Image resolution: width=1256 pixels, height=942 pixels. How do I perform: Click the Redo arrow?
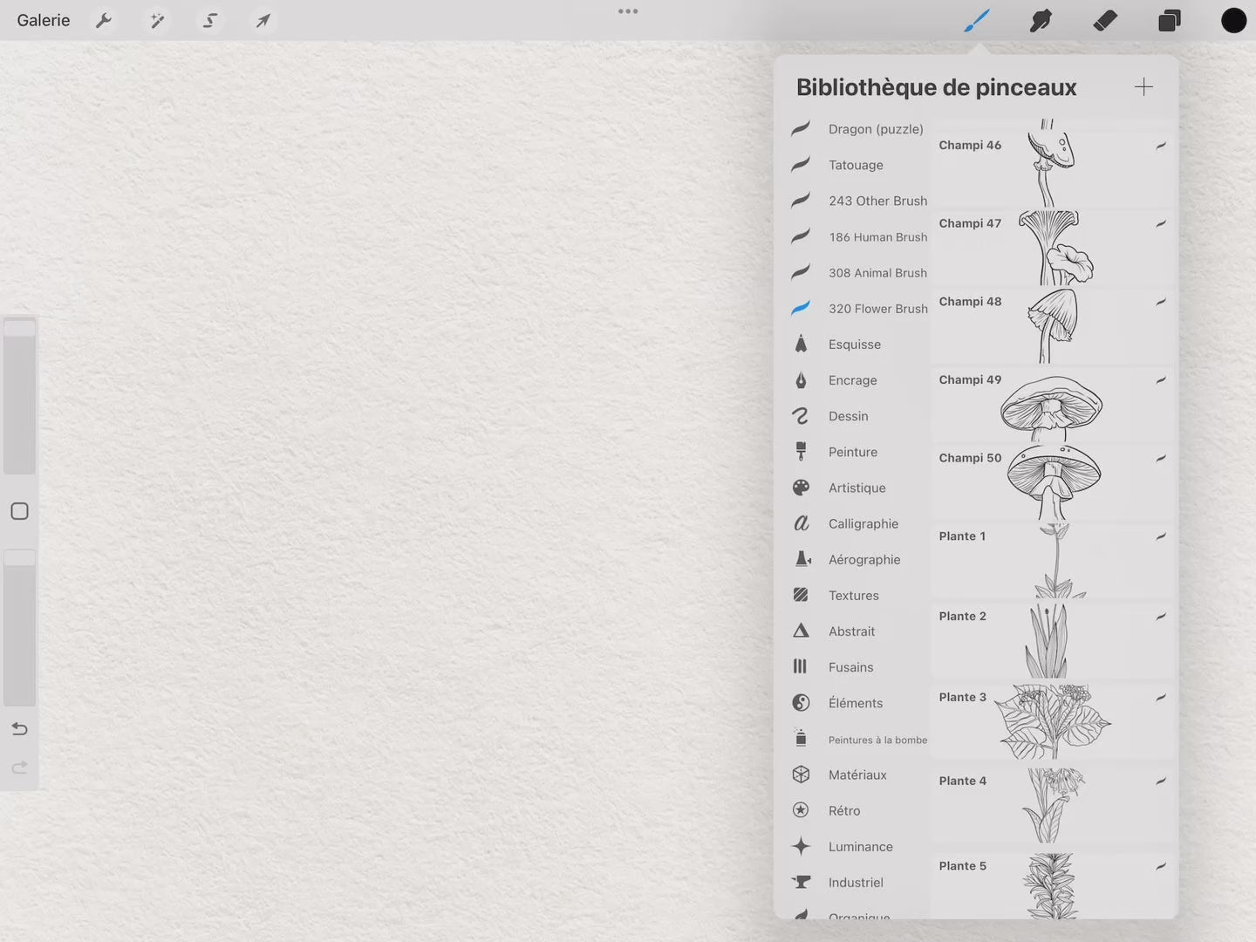19,768
